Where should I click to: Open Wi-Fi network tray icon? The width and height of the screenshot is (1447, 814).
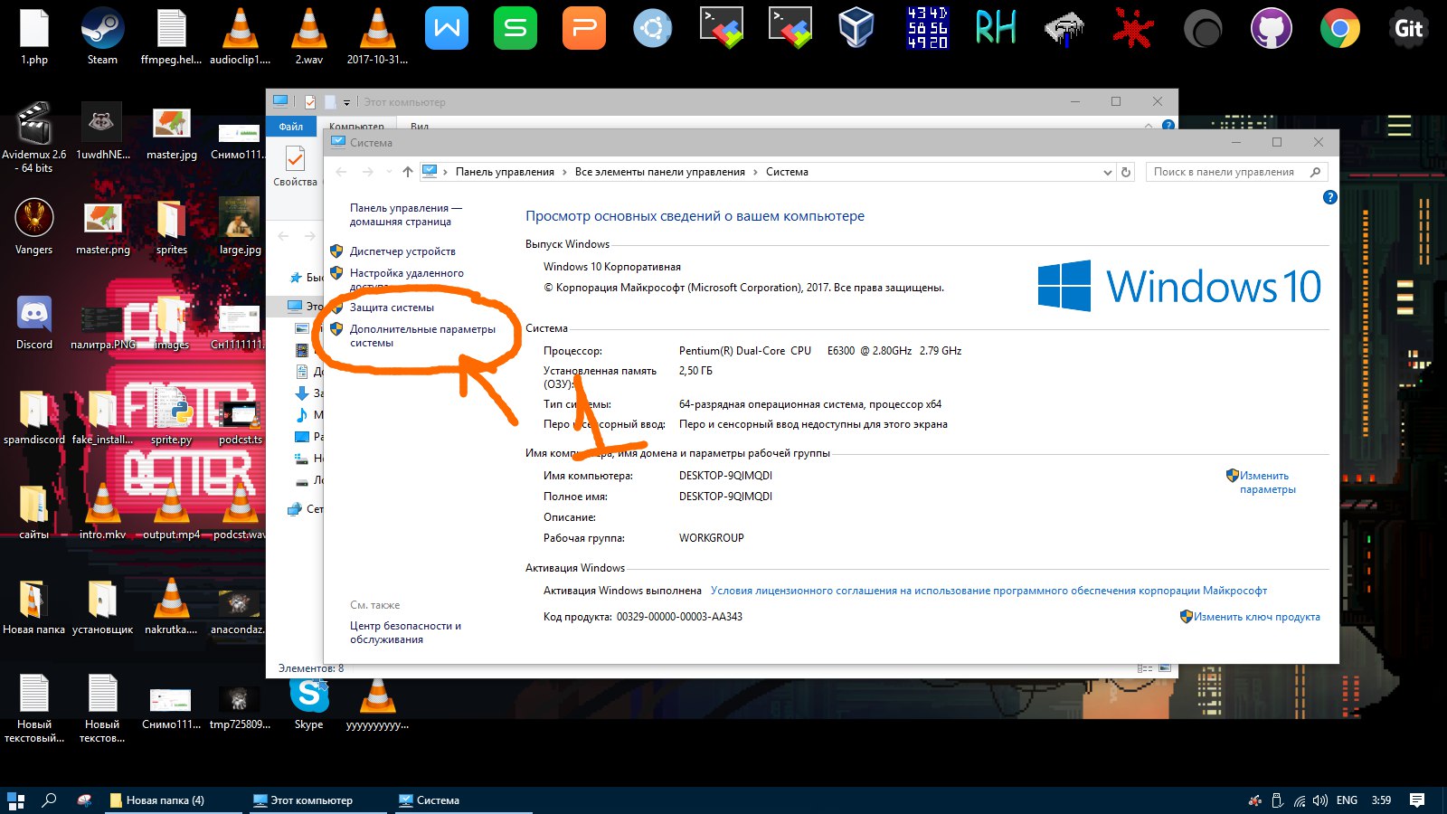pyautogui.click(x=1300, y=800)
